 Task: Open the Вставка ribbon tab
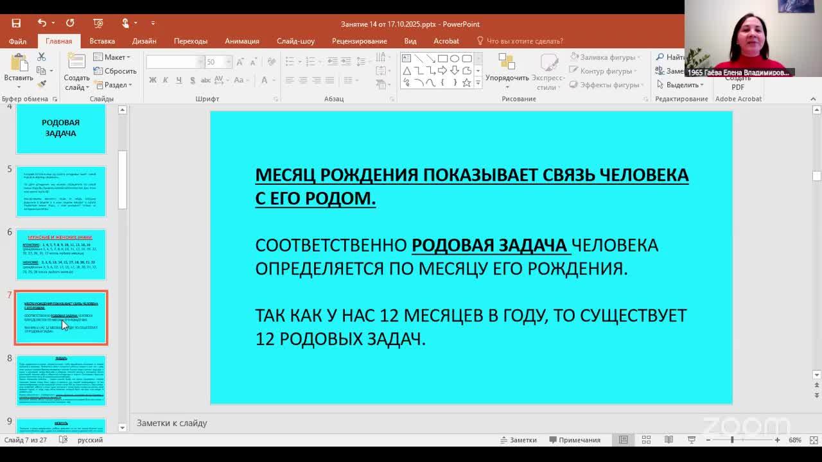pyautogui.click(x=102, y=40)
